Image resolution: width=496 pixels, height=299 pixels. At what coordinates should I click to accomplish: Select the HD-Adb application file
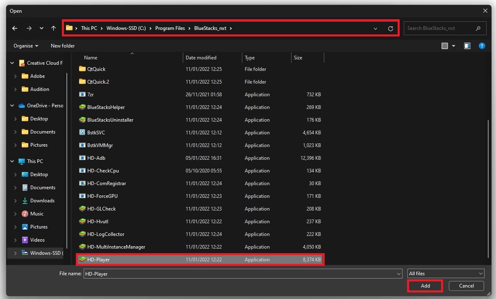(x=96, y=158)
